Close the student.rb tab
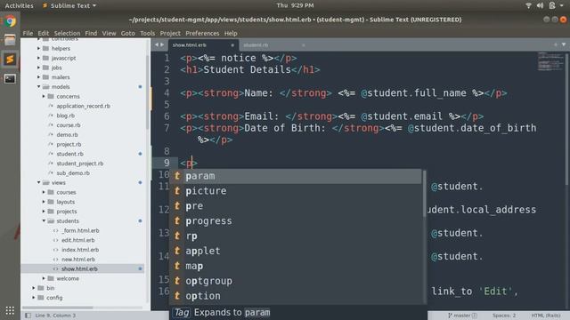The image size is (570, 320). click(303, 45)
